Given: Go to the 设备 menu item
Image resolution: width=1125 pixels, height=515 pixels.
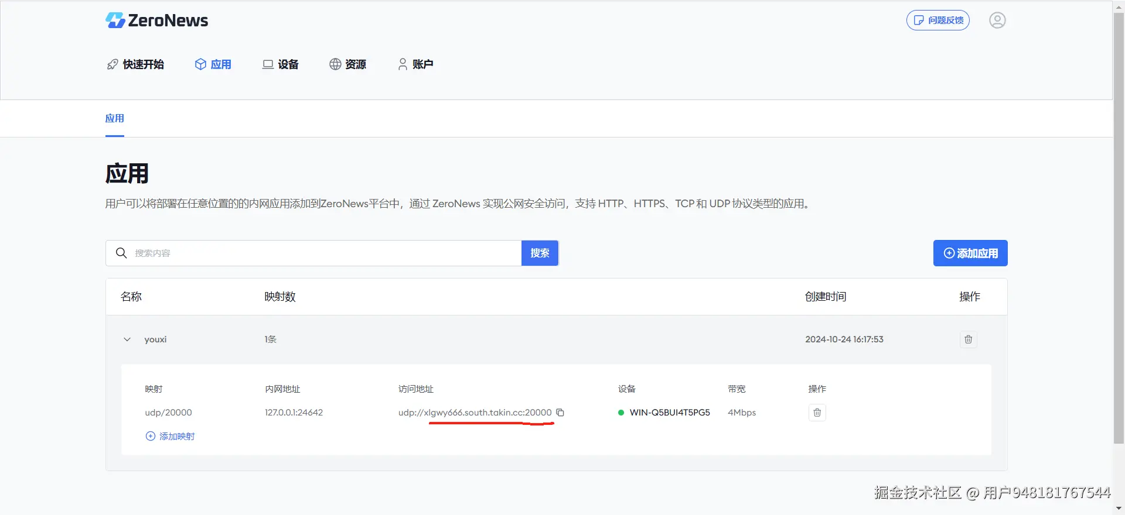Looking at the screenshot, I should (x=281, y=64).
